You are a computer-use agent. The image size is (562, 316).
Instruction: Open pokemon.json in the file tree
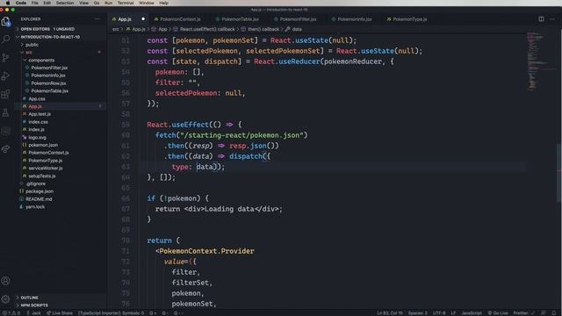[x=43, y=145]
